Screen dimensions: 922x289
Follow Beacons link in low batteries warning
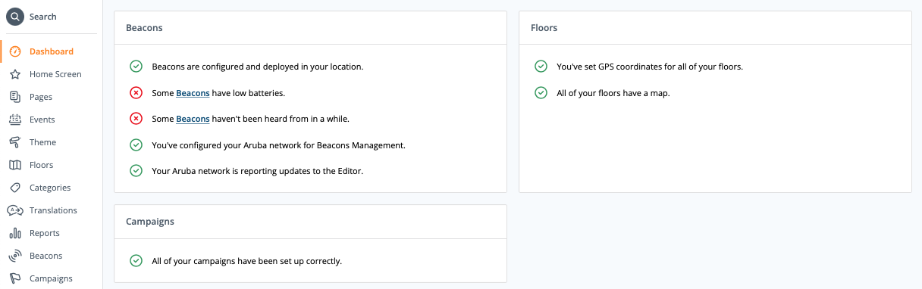tap(193, 93)
